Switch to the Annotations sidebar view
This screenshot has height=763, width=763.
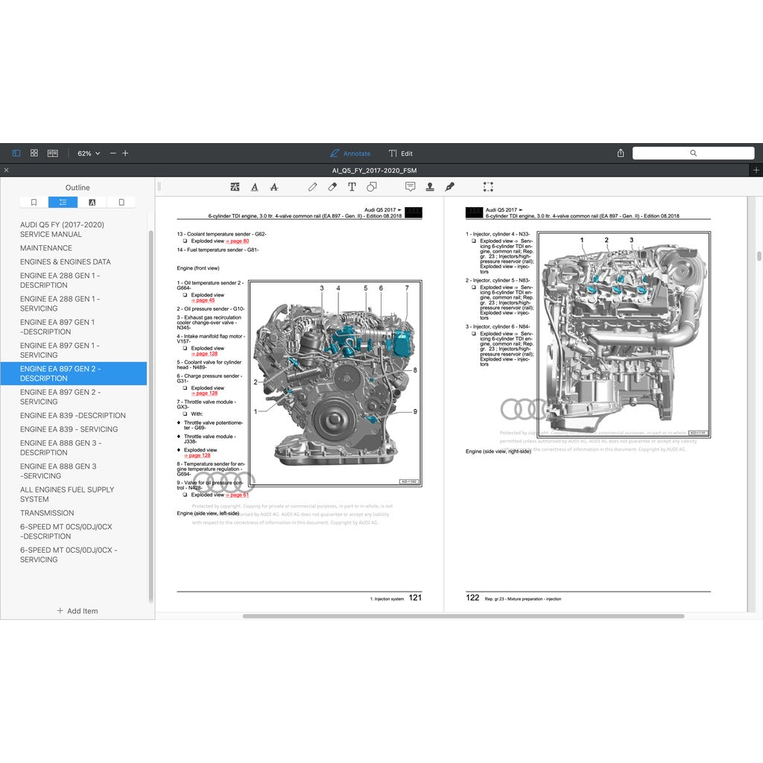[92, 201]
